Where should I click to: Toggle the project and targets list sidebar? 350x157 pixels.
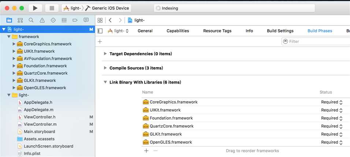(100, 31)
